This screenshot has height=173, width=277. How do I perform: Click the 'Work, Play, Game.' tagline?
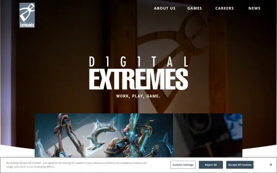(x=138, y=96)
